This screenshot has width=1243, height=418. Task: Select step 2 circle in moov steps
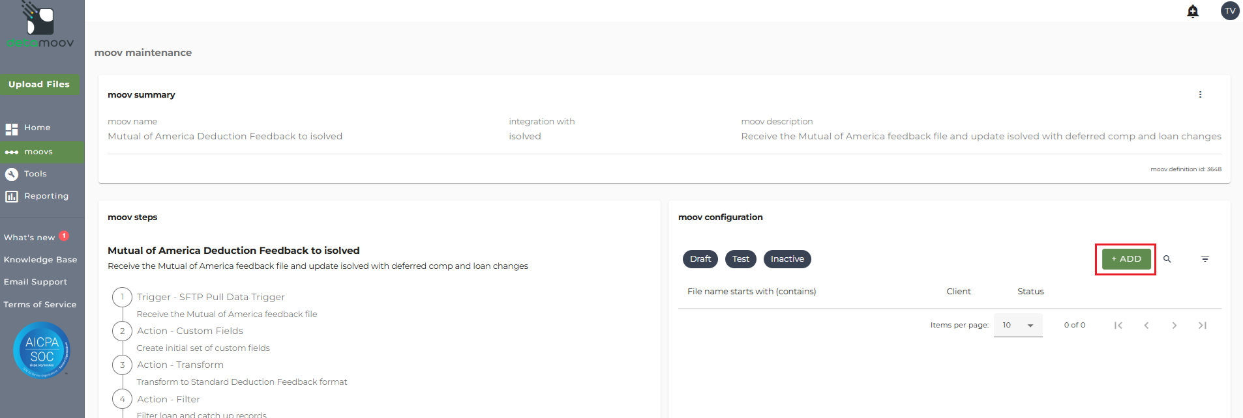122,331
